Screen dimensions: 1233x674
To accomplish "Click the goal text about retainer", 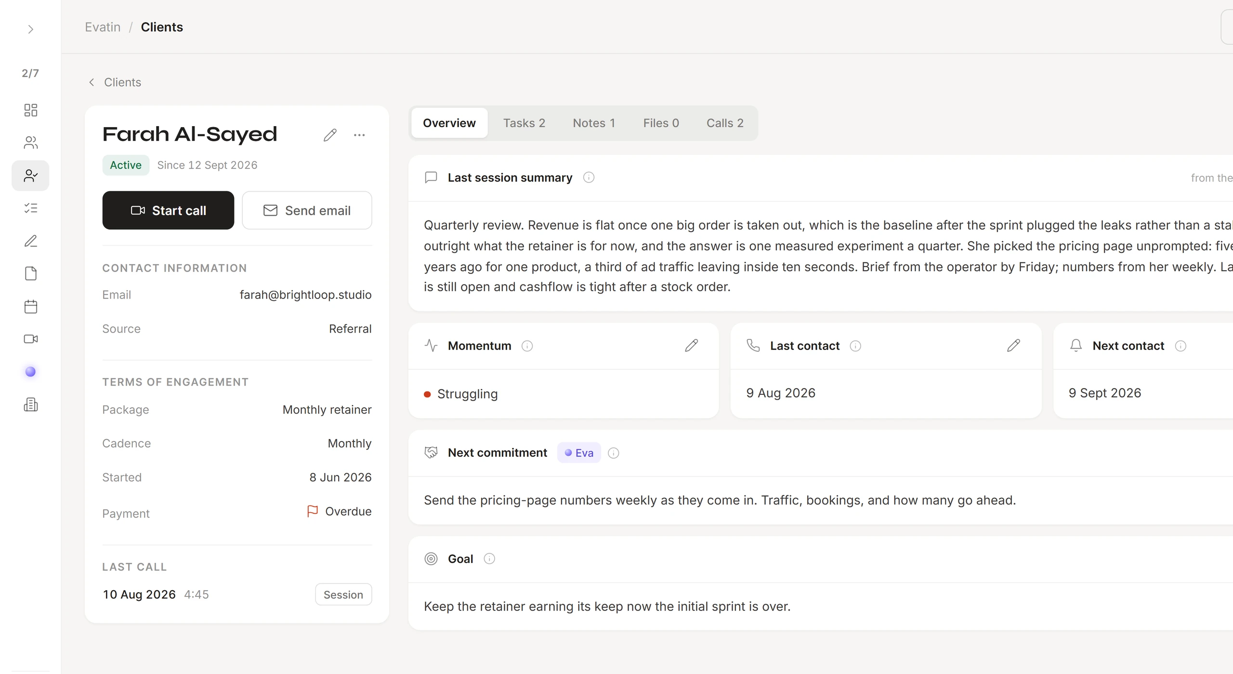I will [607, 606].
